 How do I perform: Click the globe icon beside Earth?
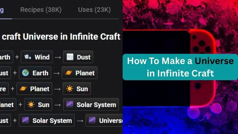click(x=25, y=73)
